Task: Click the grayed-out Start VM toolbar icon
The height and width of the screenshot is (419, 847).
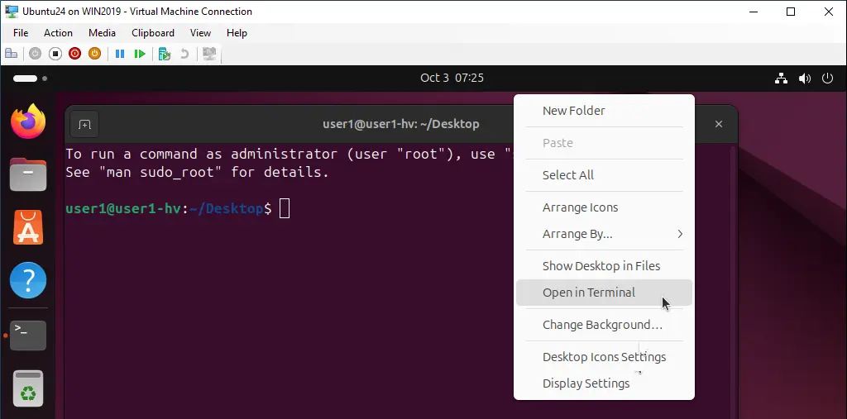Action: tap(35, 54)
